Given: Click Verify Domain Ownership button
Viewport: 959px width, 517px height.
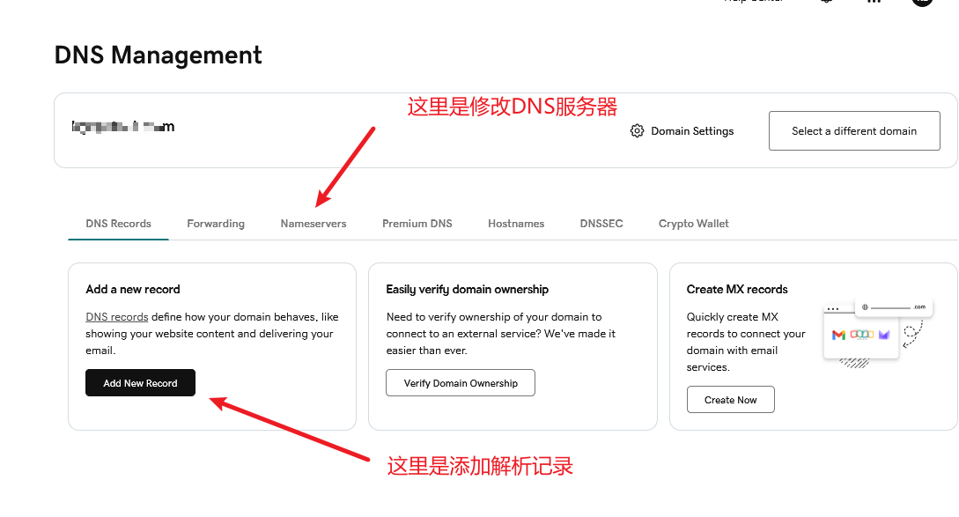Looking at the screenshot, I should click(461, 383).
